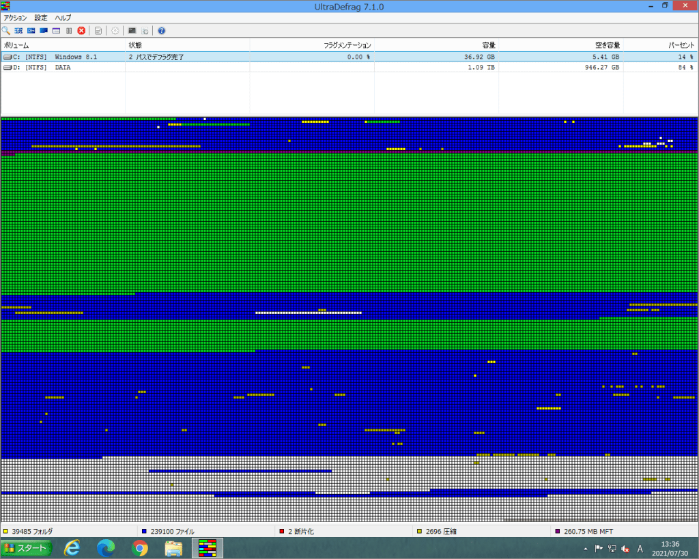Open Microsoft Edge from the taskbar
This screenshot has height=559, width=699.
(x=106, y=548)
